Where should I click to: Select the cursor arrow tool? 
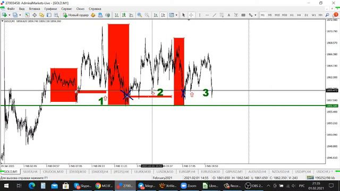click(184, 15)
